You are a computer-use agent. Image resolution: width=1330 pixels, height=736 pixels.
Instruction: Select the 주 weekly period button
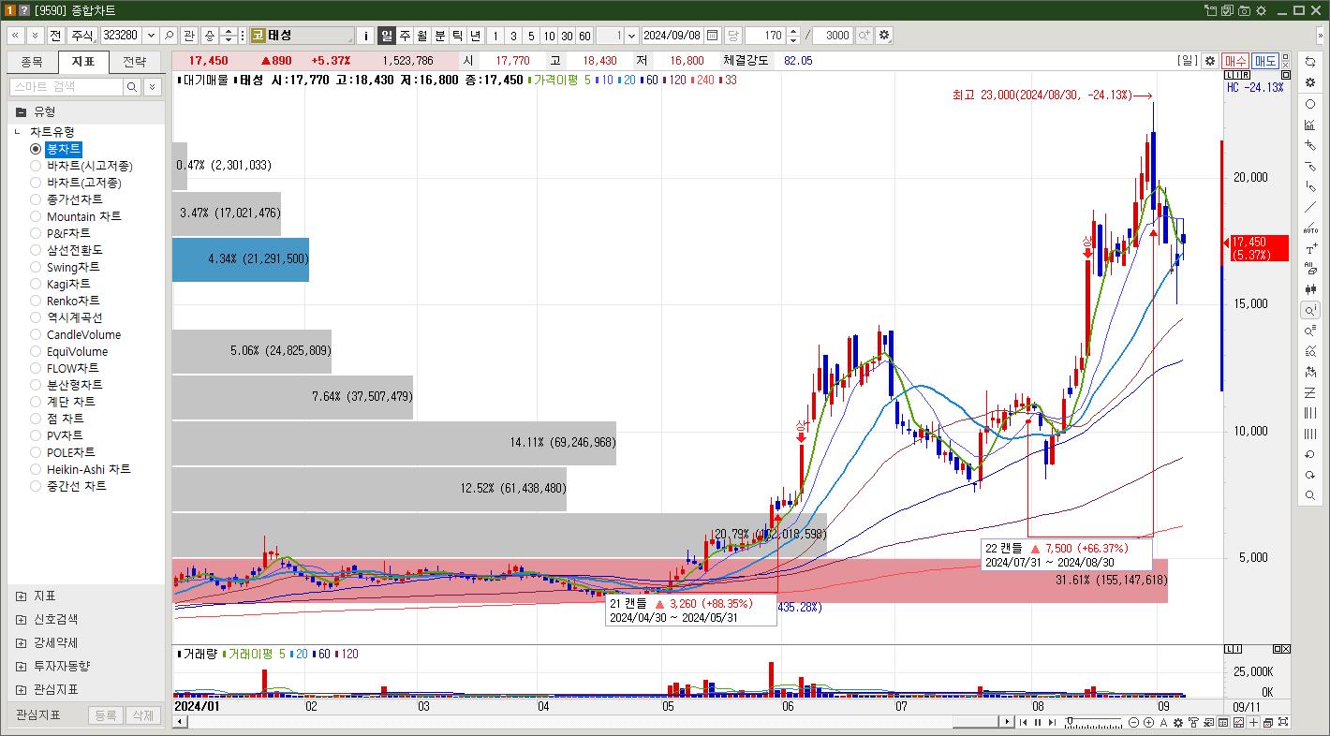[x=405, y=36]
